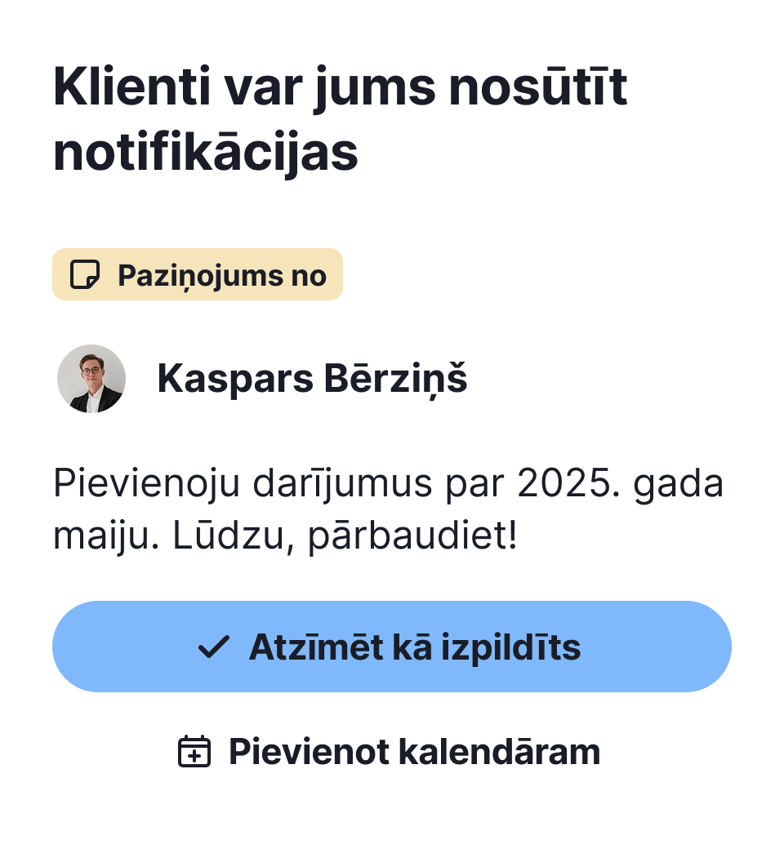Select the 'Paziņojums no' yellow badge
The image size is (784, 849).
[x=198, y=274]
